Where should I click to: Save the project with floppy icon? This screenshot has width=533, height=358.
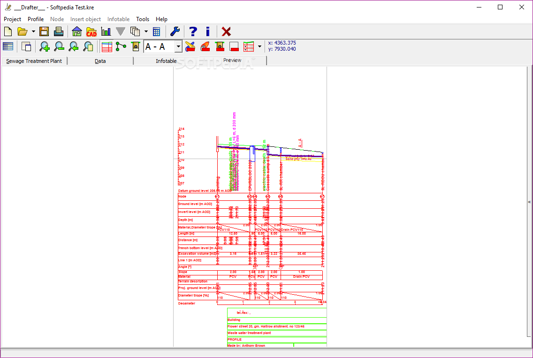(x=44, y=31)
